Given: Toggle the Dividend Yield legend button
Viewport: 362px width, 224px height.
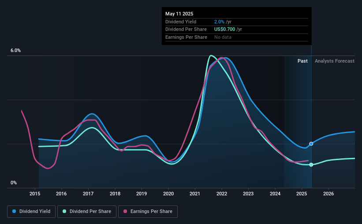Looking at the screenshot, I should coord(31,212).
